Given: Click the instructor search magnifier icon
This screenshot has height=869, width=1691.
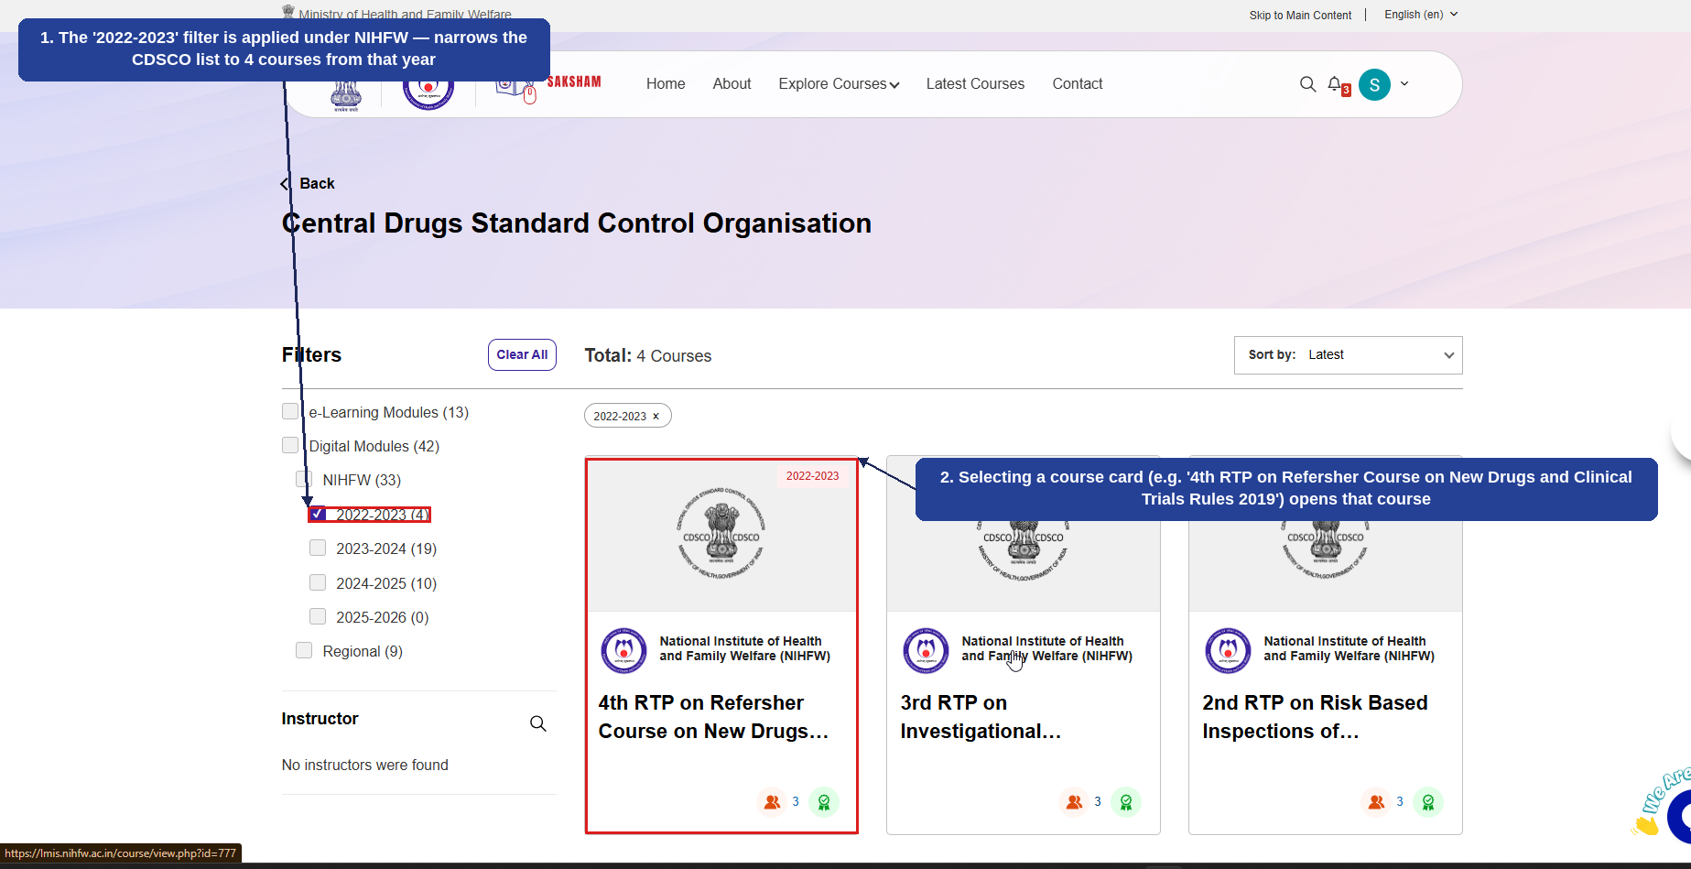Looking at the screenshot, I should (x=538, y=723).
